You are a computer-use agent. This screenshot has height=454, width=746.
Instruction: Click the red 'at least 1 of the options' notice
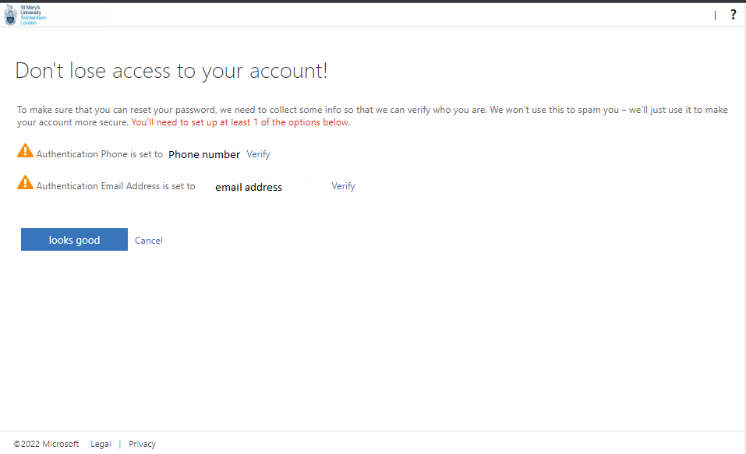tap(241, 122)
